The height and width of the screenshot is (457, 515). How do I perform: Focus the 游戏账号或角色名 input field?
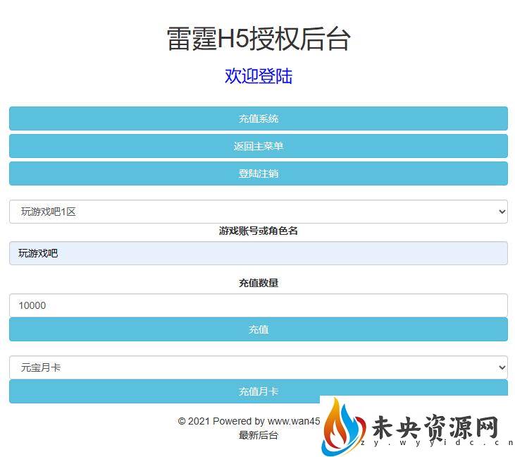259,253
